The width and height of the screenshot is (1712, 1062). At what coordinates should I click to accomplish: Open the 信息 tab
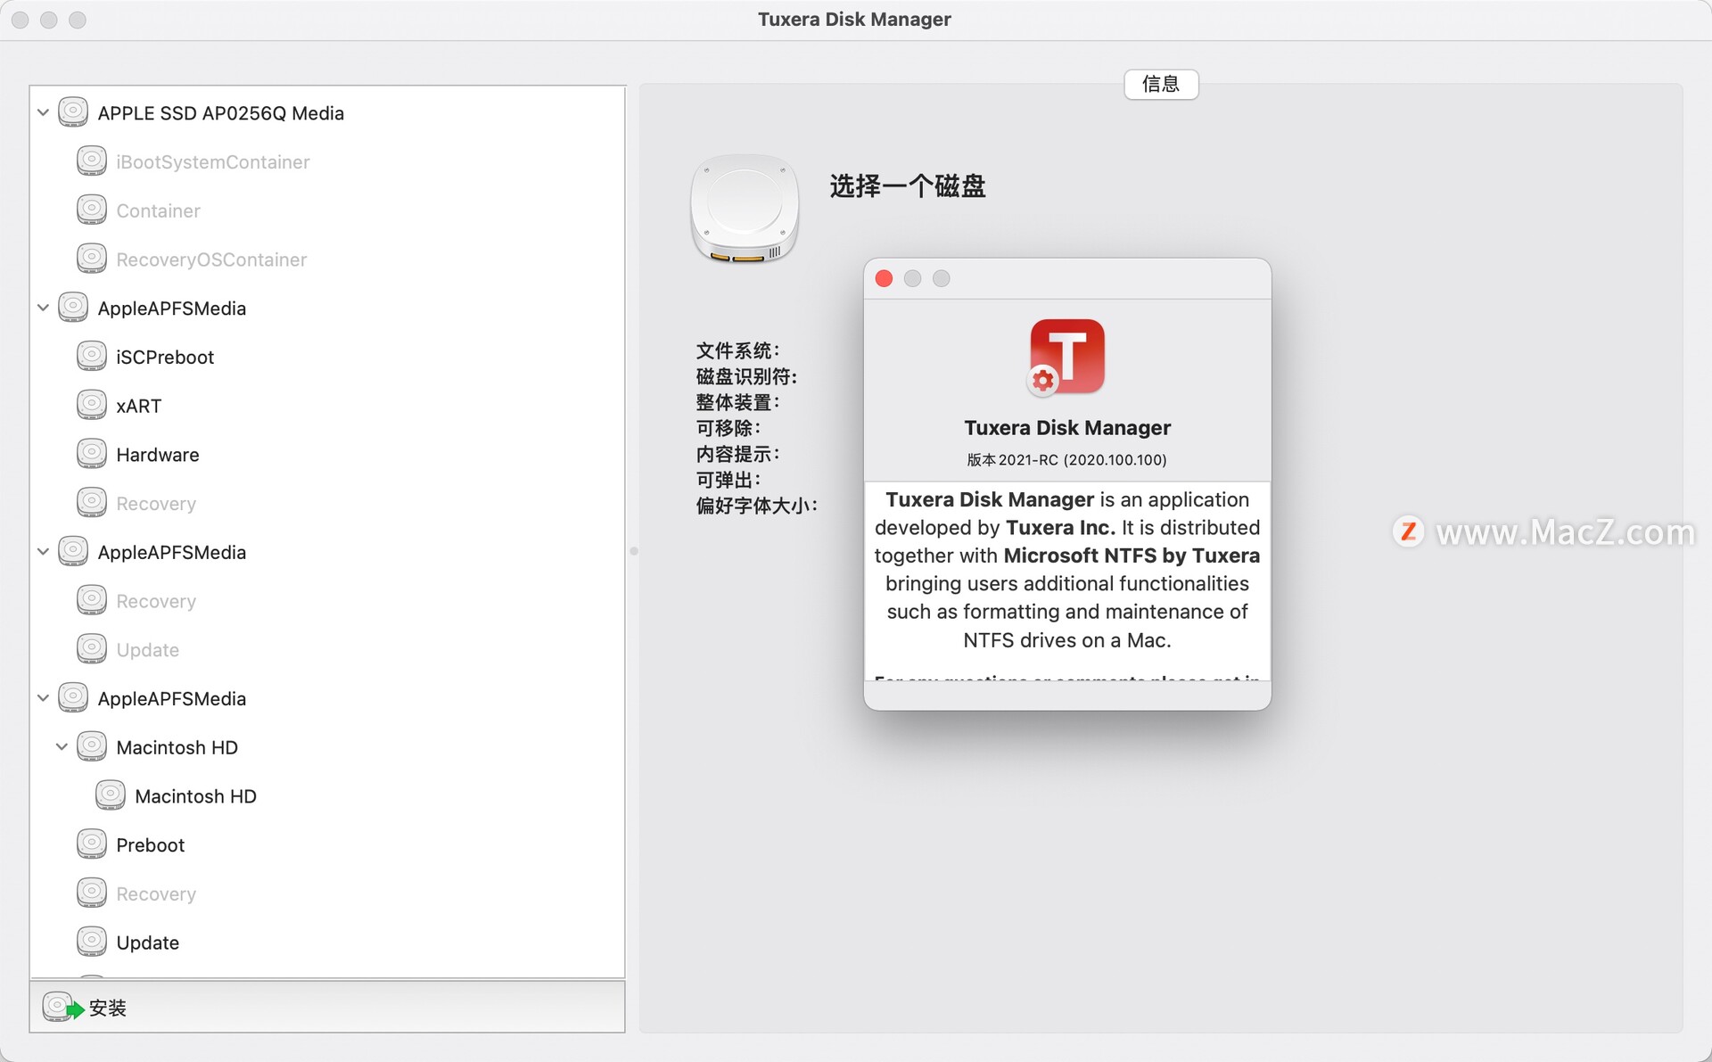(1161, 84)
